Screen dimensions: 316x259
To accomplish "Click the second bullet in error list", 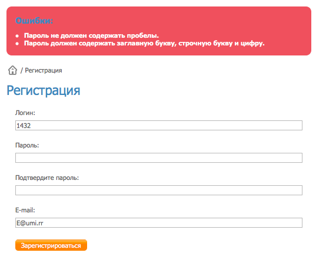I will (x=17, y=44).
